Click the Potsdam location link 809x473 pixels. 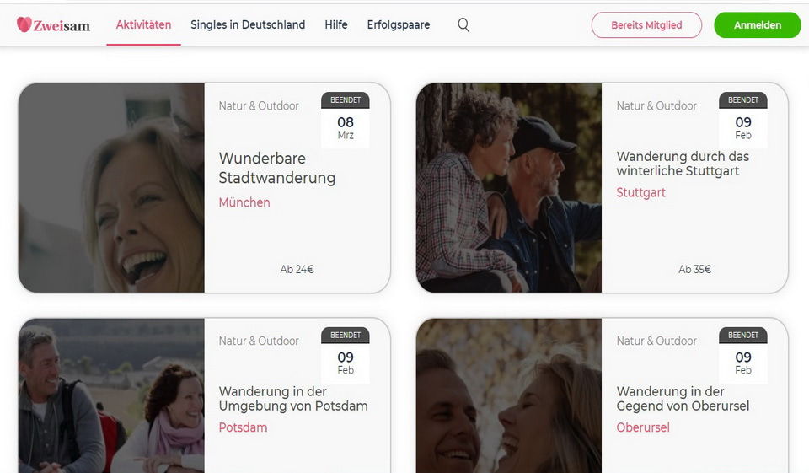click(243, 427)
